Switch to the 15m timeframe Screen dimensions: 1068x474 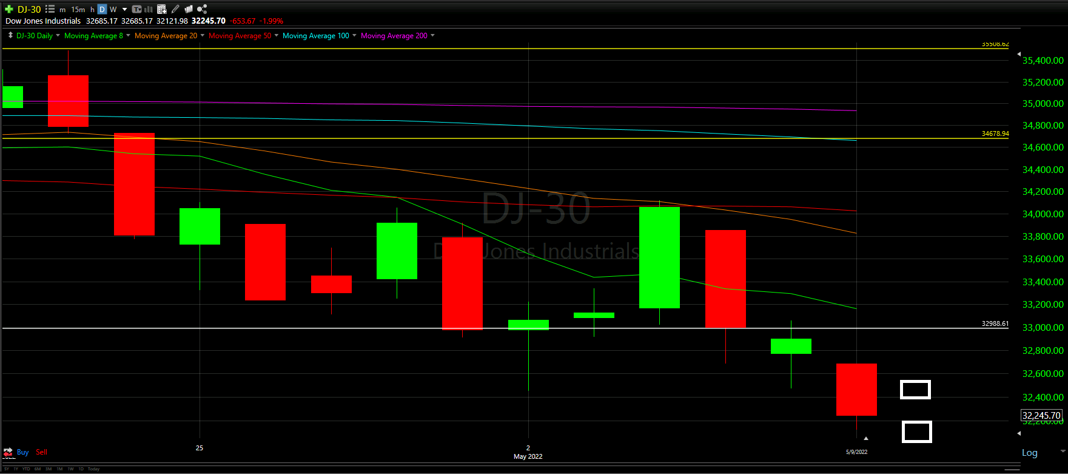coord(78,10)
